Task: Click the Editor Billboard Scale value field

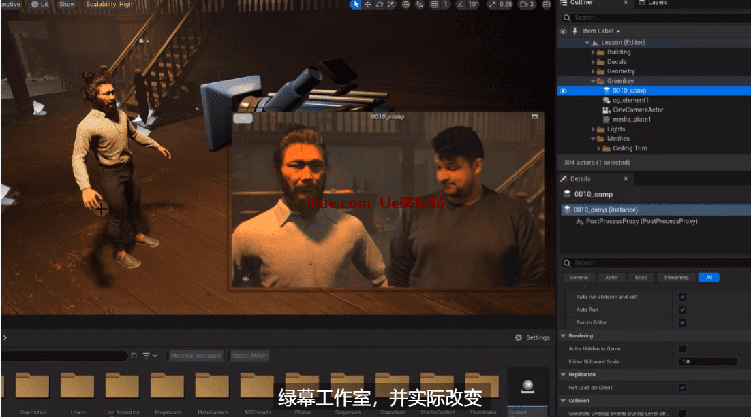Action: (x=707, y=362)
